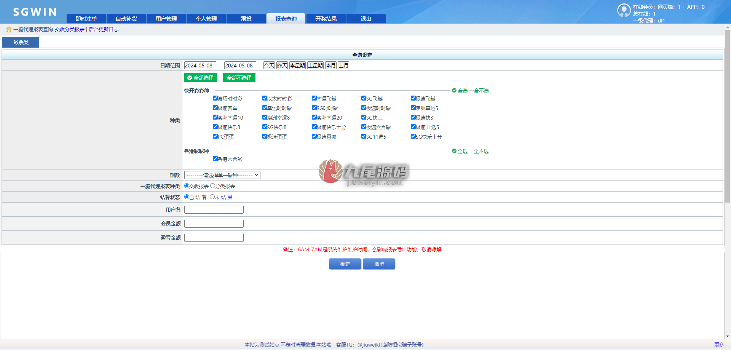
Task: Open the 自动补货 tab
Action: point(126,19)
